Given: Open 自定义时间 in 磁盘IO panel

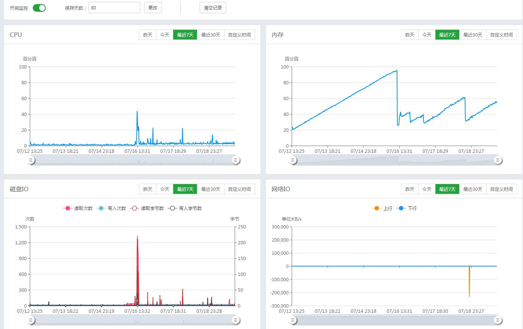Looking at the screenshot, I should tap(240, 189).
